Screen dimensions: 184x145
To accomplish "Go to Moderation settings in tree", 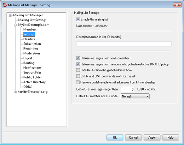I will click(31, 53).
